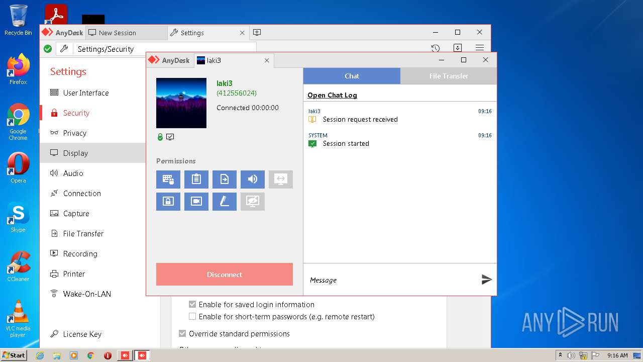Toggle TCP tunneling permission icon

(281, 179)
